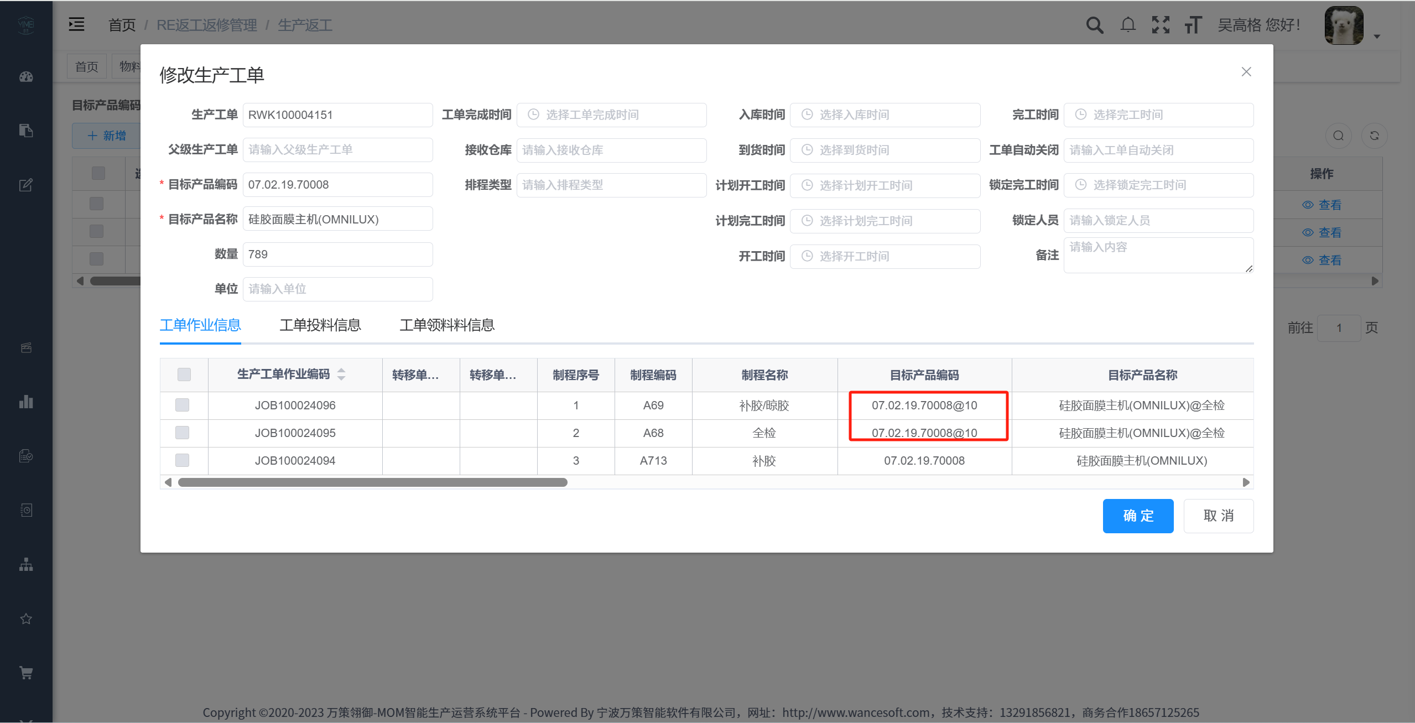The height and width of the screenshot is (723, 1415).
Task: Click the job table horizontal scrollbar
Action: 373,482
